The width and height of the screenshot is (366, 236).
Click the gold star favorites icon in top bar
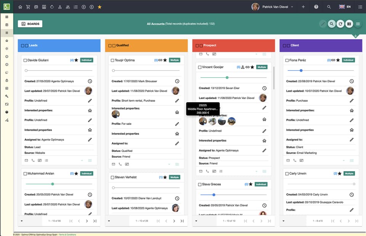tap(100, 7)
